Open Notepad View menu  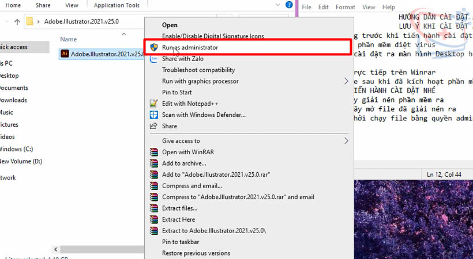[369, 7]
